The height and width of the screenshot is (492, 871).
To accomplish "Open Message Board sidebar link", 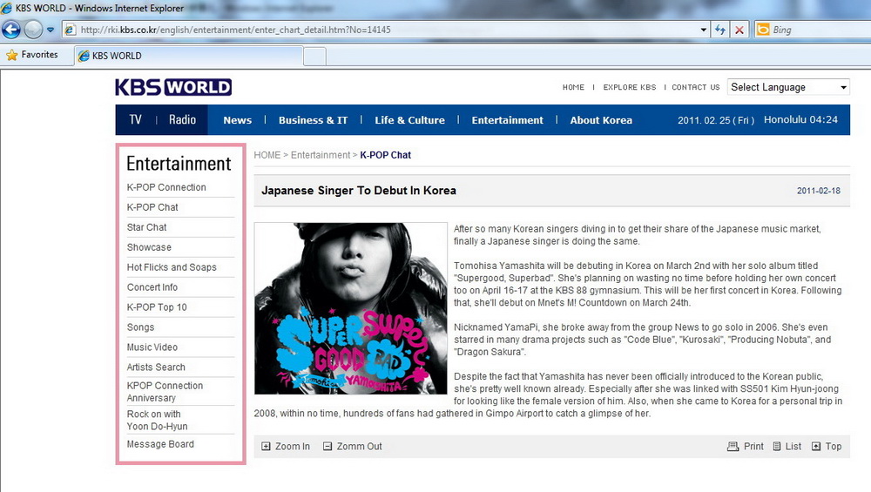I will tap(160, 444).
